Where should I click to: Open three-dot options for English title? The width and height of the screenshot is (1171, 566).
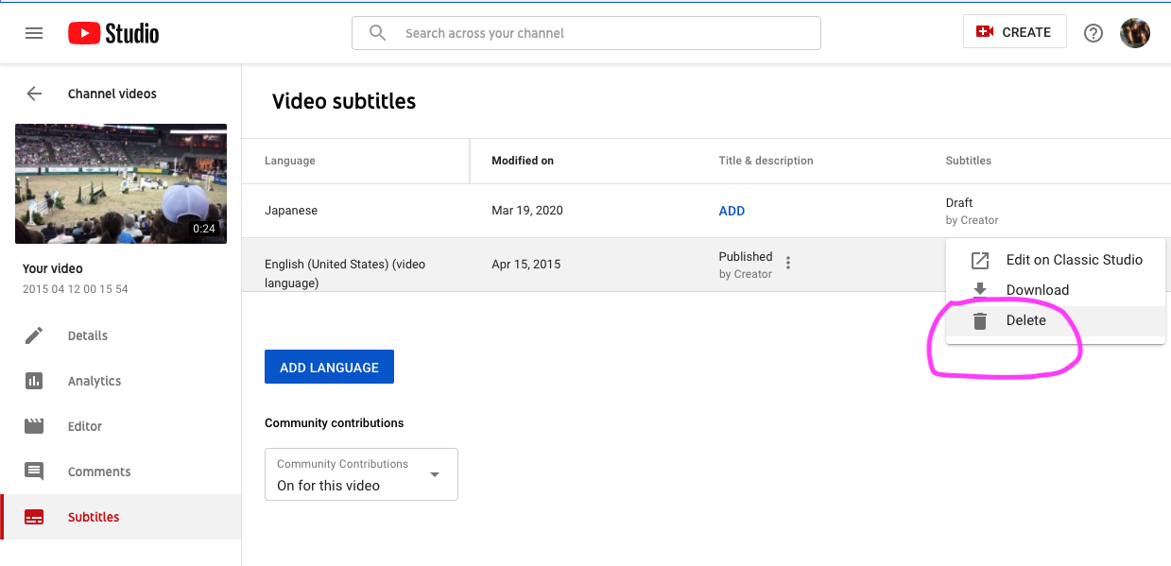click(x=788, y=264)
